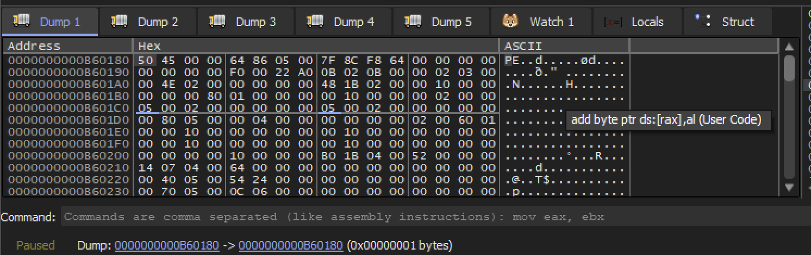Switch to the Watch 1 tab
This screenshot has height=255, width=811.
[541, 22]
